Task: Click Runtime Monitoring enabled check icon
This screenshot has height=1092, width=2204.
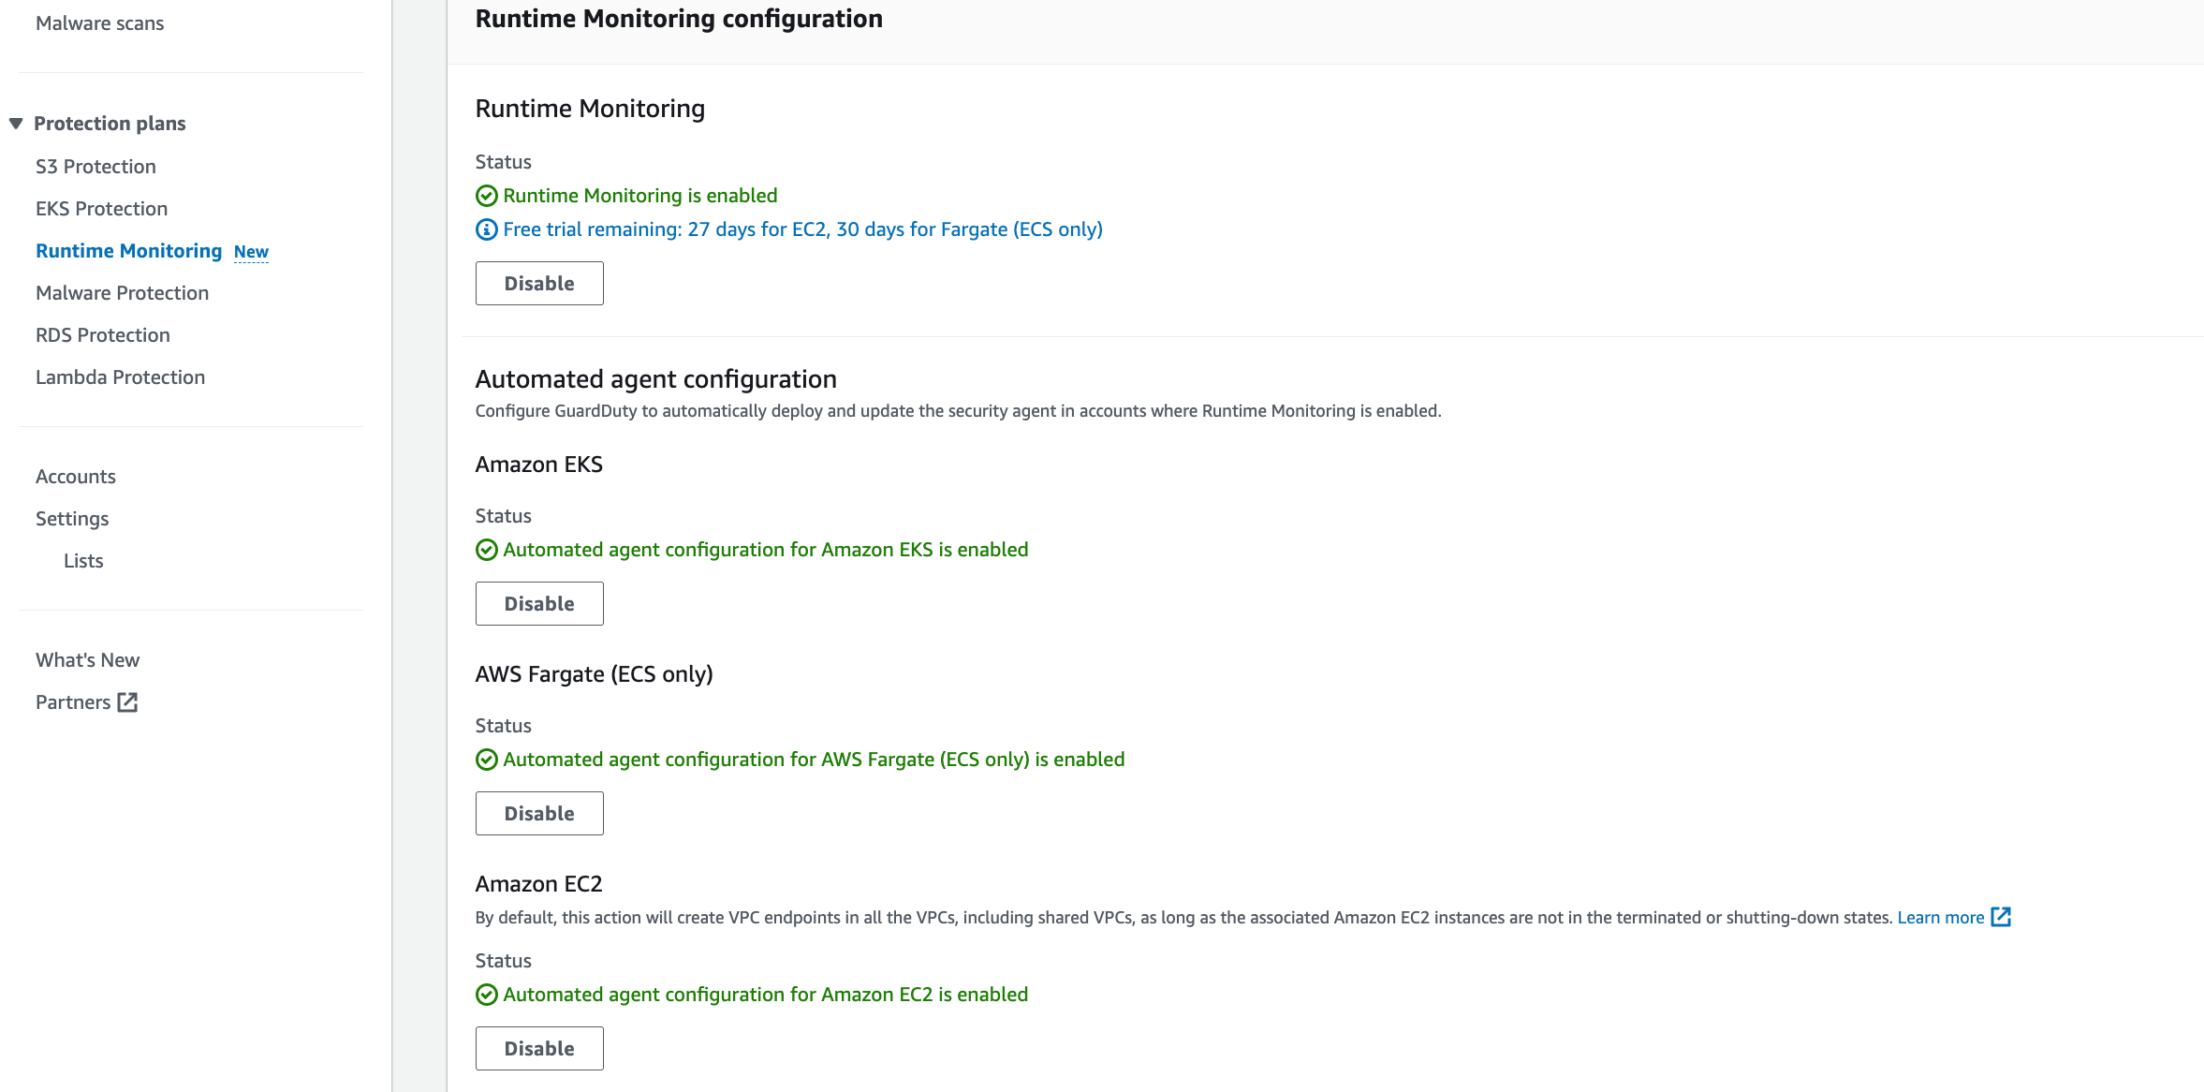Action: coord(487,196)
